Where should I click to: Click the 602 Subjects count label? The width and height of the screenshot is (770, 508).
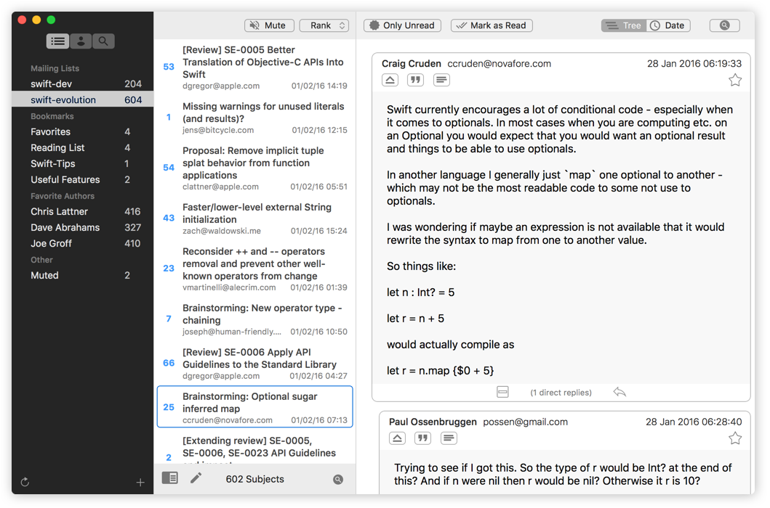pyautogui.click(x=255, y=479)
